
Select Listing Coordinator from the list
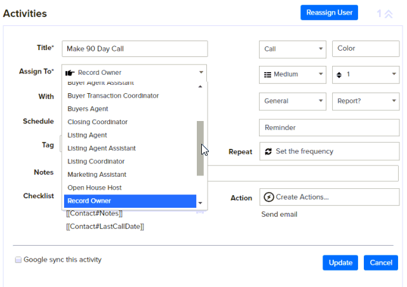[96, 162]
